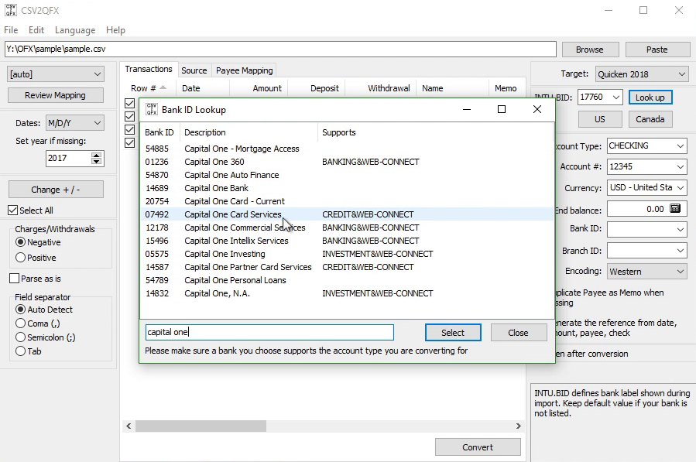This screenshot has width=696, height=462.
Task: Sort transactions by Row # arrow
Action: (163, 88)
